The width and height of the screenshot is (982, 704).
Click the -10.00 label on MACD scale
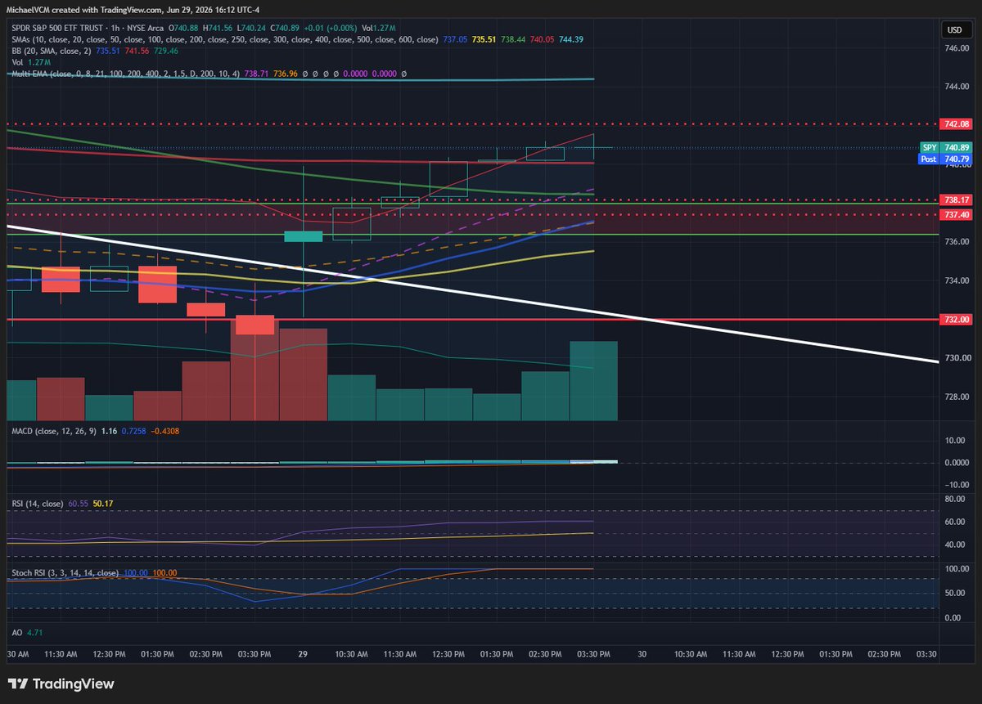pyautogui.click(x=956, y=484)
